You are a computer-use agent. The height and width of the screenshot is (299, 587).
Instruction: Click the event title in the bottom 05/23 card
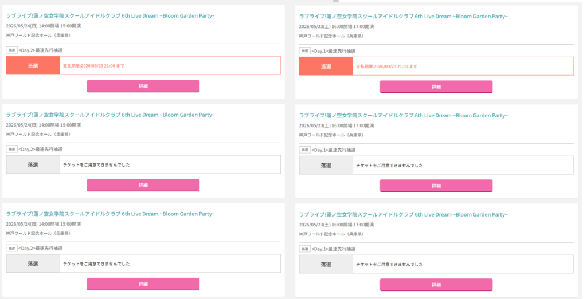[x=403, y=214]
